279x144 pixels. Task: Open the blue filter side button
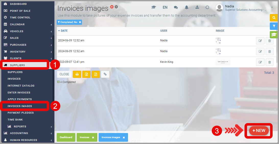274,26
